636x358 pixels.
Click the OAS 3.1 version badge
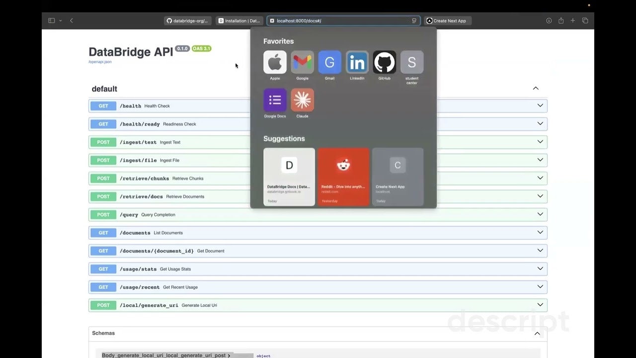[201, 49]
